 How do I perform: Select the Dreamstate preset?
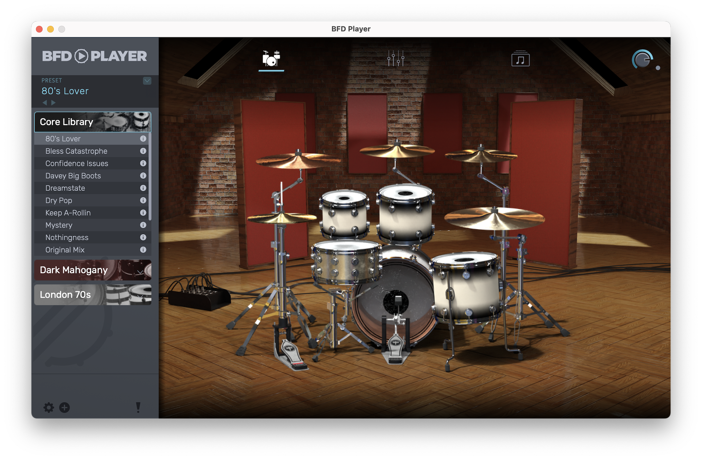(65, 188)
